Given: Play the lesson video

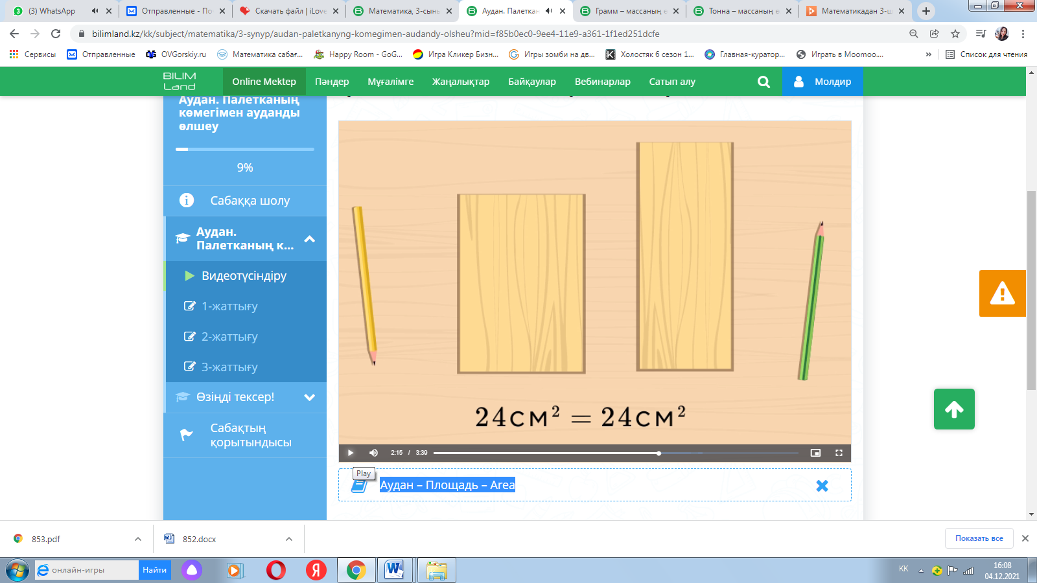Looking at the screenshot, I should pos(351,453).
